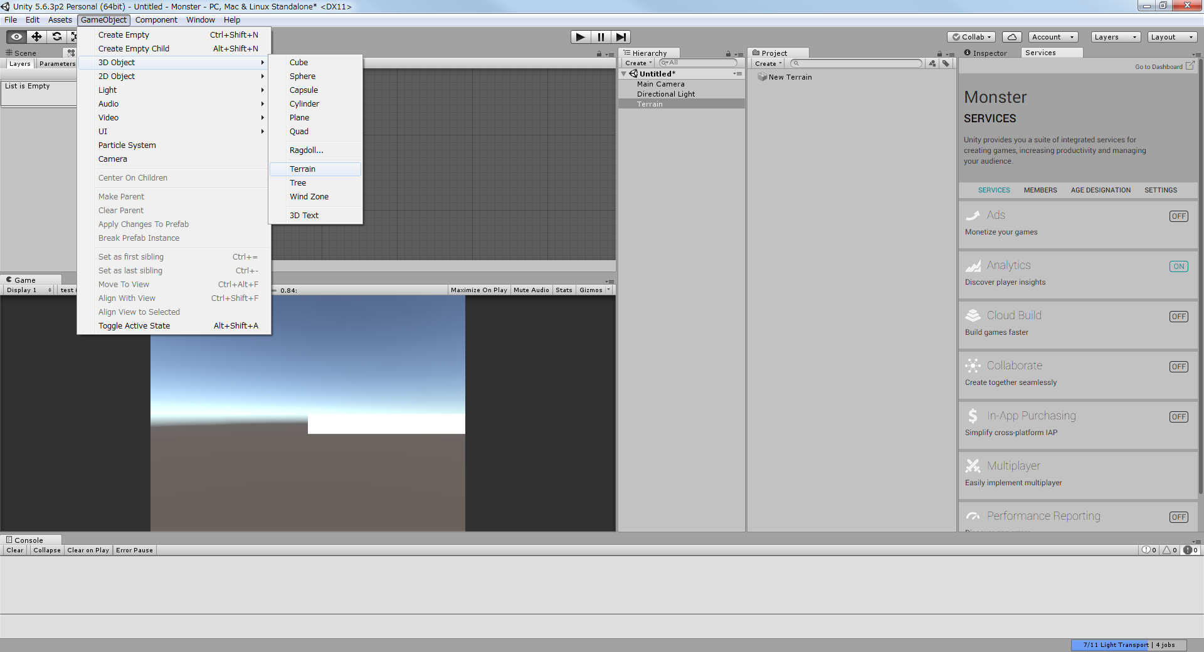The height and width of the screenshot is (652, 1204).
Task: Advance one frame with the step button
Action: coord(621,37)
